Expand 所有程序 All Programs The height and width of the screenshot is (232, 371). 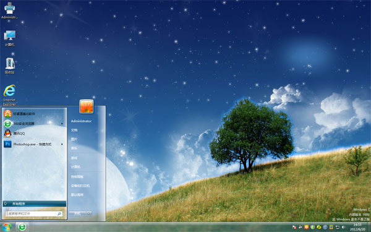[x=34, y=204]
